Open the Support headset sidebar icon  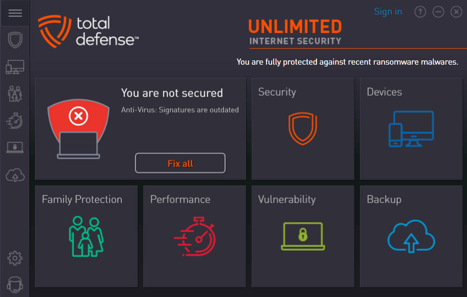pos(15,285)
